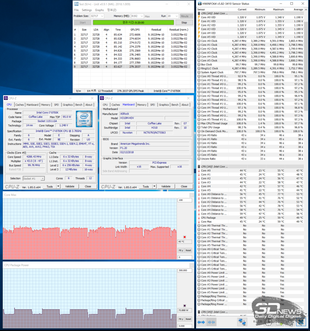Screen dimensions: 310x331
Task: Click the Core Voltage value 1.248 V
Action: click(64, 125)
